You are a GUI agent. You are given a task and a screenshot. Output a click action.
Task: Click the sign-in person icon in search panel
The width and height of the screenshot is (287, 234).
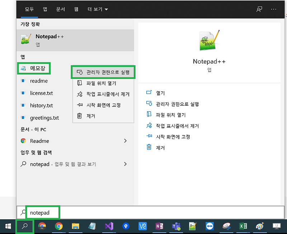click(259, 9)
